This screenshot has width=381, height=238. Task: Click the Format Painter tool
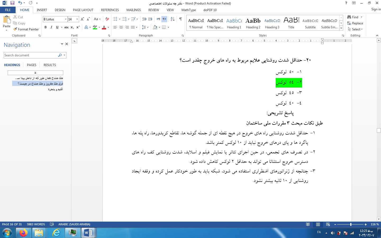(26, 29)
